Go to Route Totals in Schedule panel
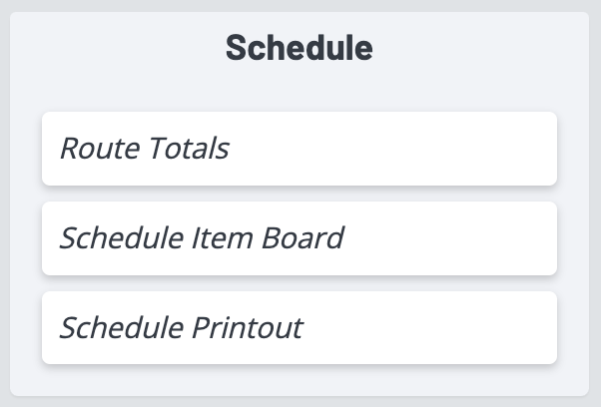Image resolution: width=601 pixels, height=407 pixels. (x=299, y=149)
